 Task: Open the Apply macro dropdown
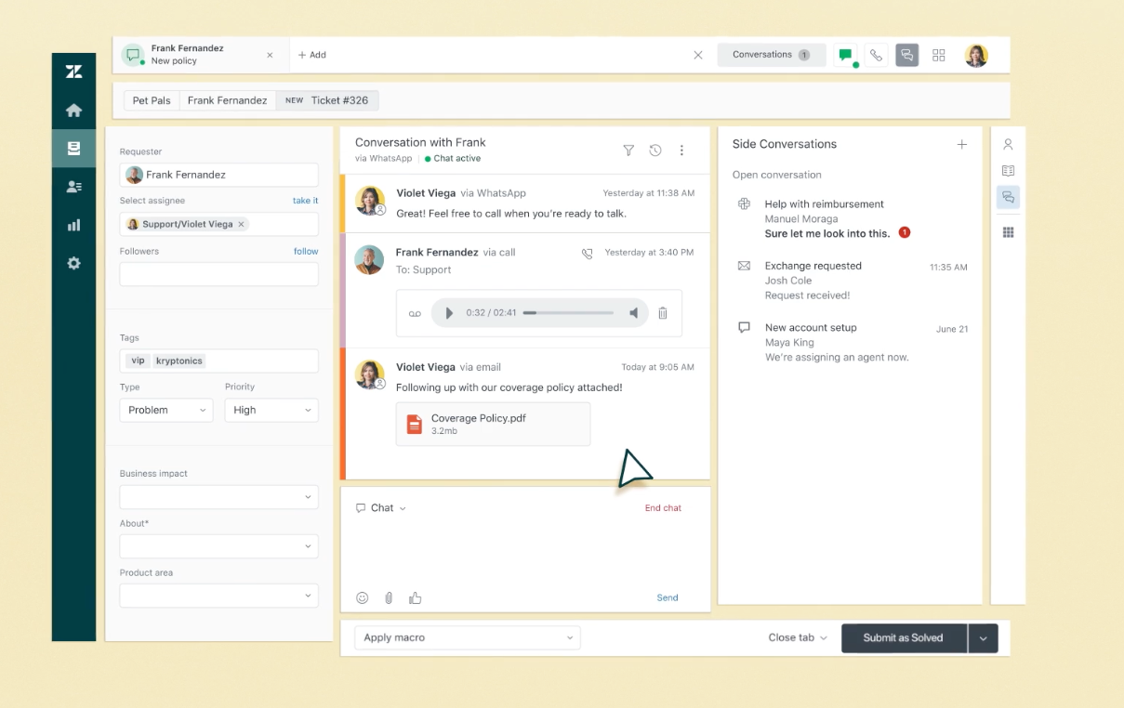pos(467,637)
